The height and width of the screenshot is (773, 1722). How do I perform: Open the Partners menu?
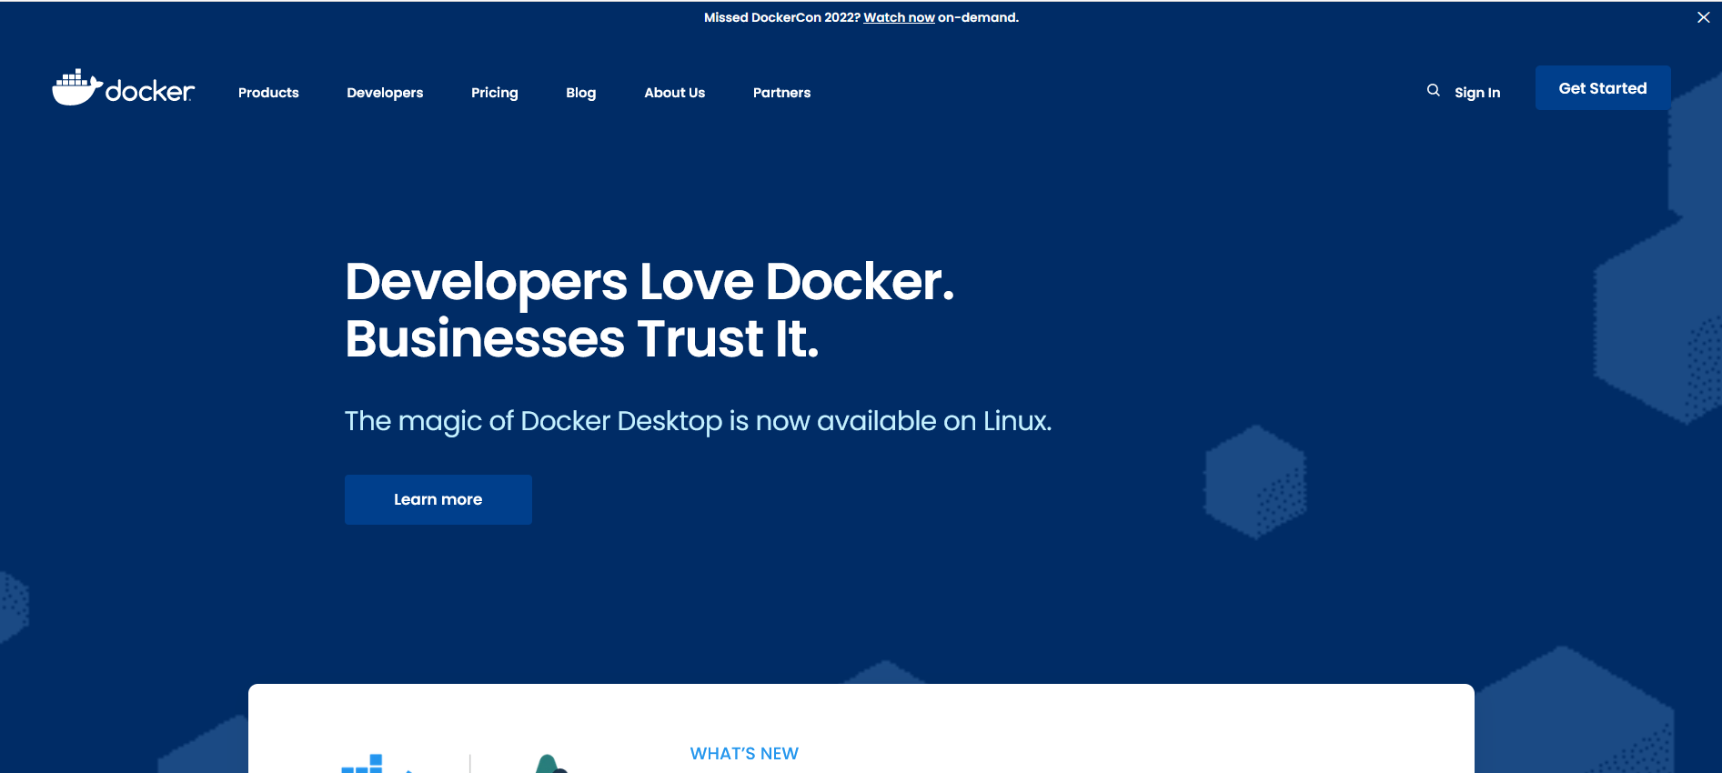[x=781, y=93]
